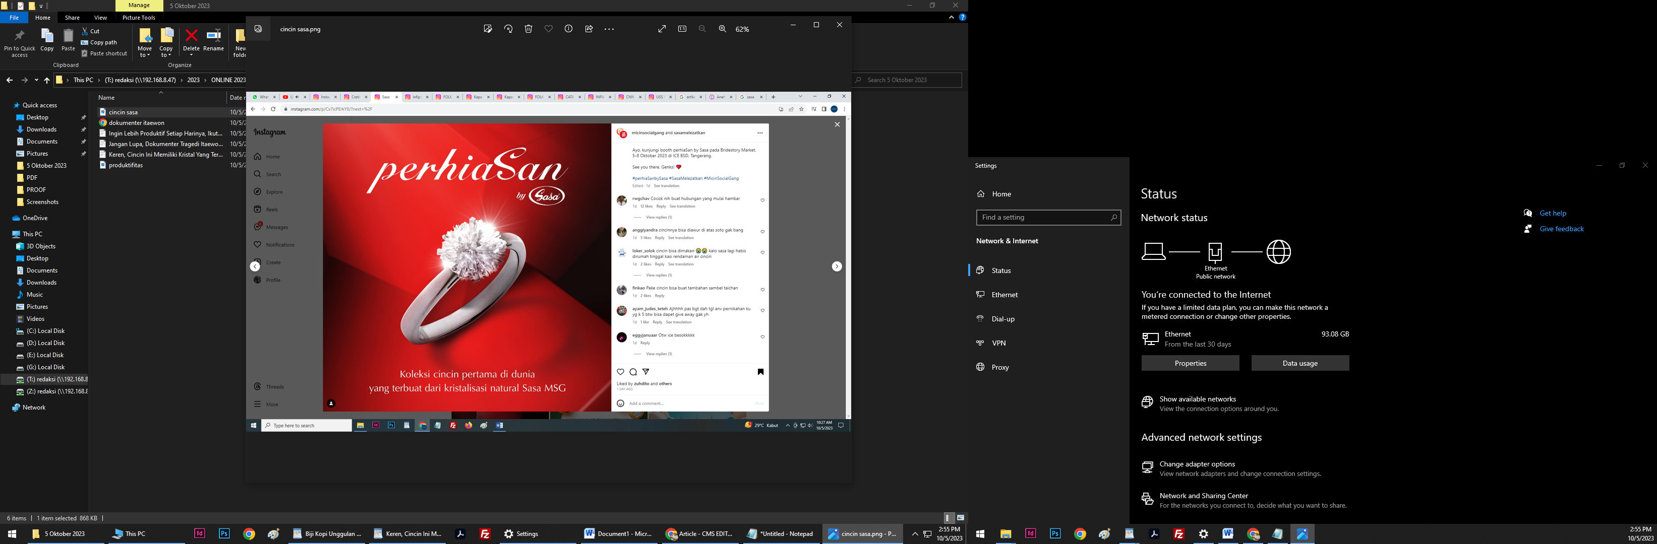Cut the selection with the scissors Cut item
Viewport: 1657px width, 544px height.
[x=91, y=31]
